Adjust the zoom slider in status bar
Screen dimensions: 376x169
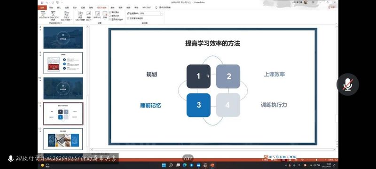[x=316, y=160]
